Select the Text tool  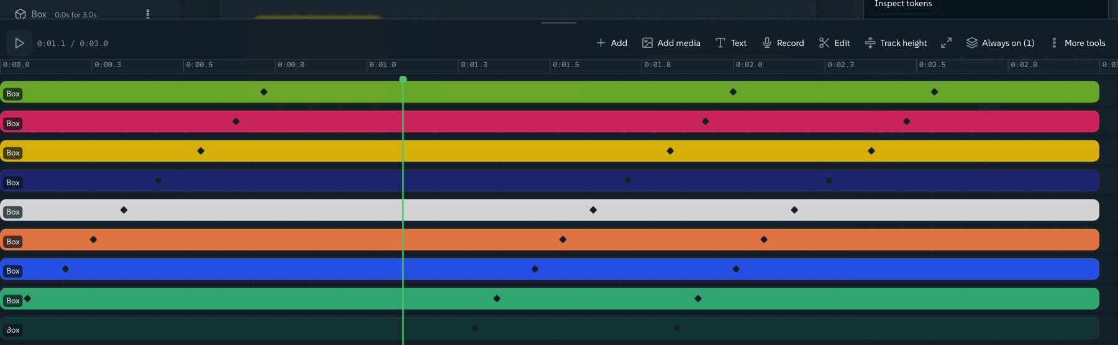730,43
